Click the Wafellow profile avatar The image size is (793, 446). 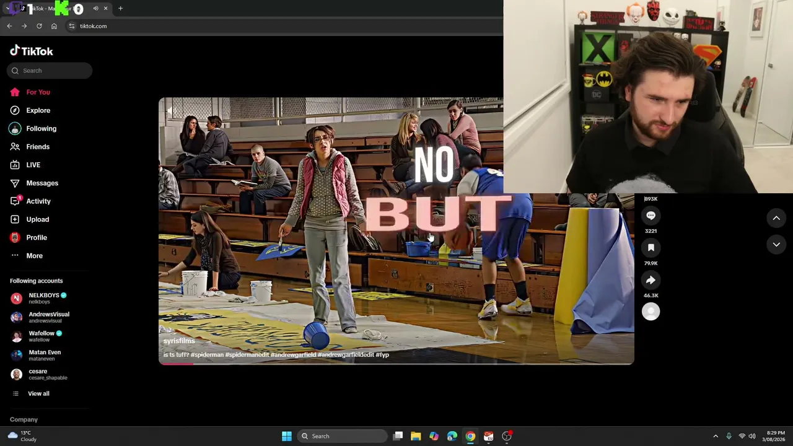(17, 336)
